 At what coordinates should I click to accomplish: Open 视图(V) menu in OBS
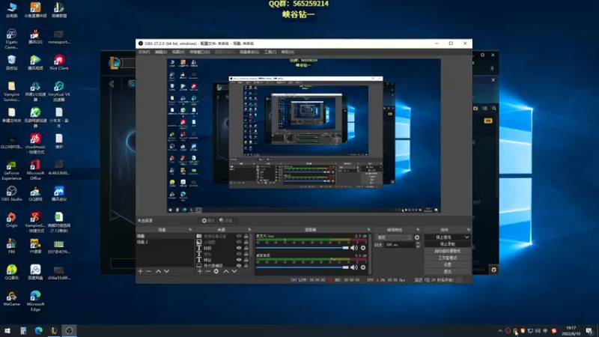pyautogui.click(x=178, y=52)
